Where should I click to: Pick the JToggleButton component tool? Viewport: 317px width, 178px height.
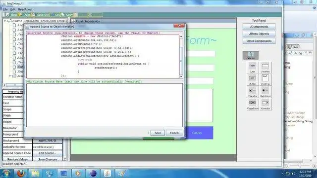(x=252, y=105)
